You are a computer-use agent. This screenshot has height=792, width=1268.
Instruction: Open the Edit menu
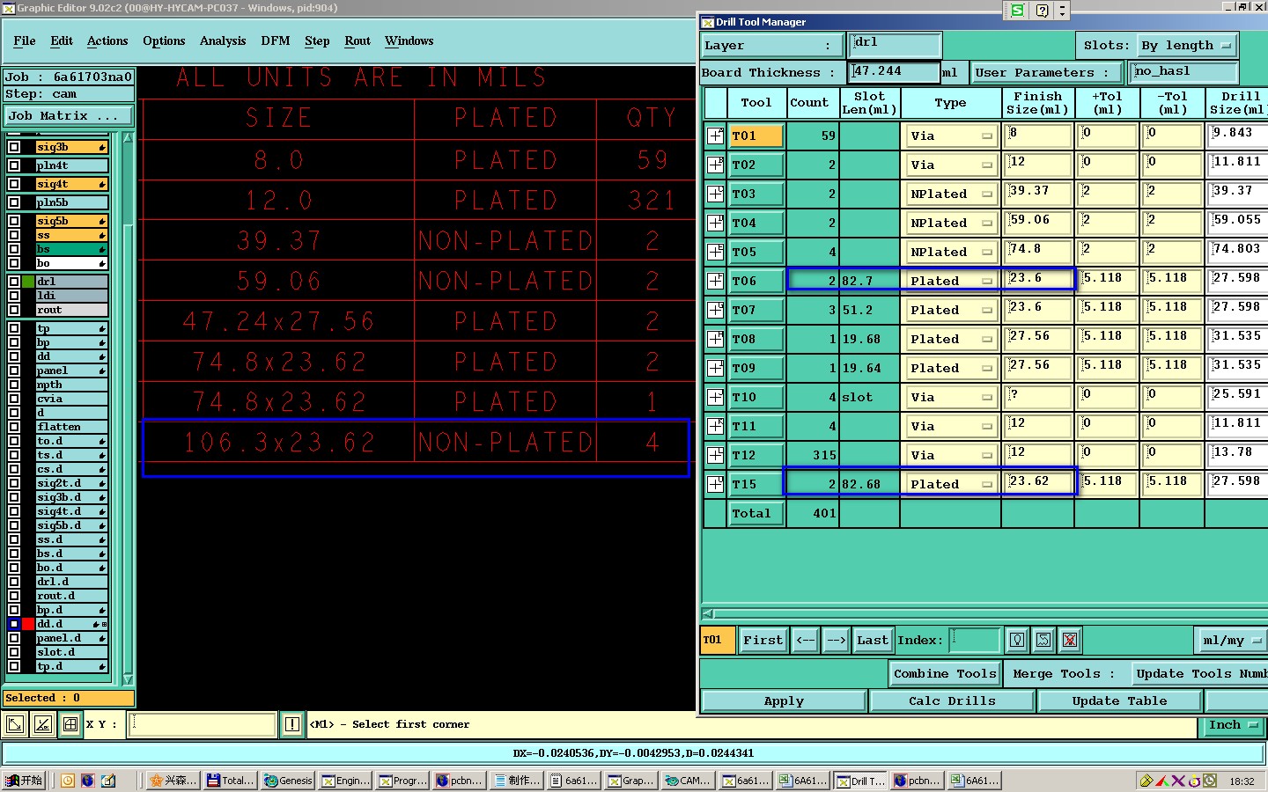point(62,40)
